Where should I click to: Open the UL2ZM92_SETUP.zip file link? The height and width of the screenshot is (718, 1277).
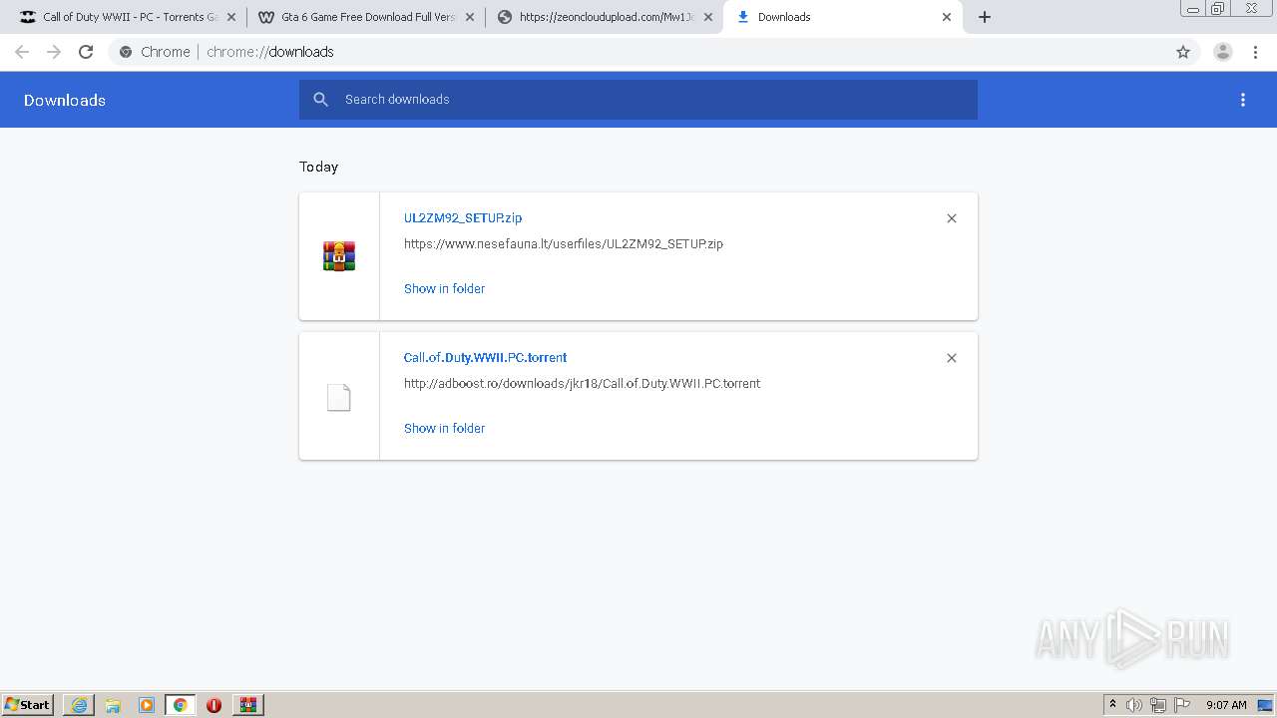463,217
